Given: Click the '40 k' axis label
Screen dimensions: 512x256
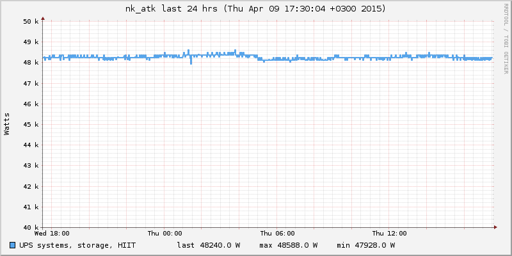Looking at the screenshot, I should [31, 228].
